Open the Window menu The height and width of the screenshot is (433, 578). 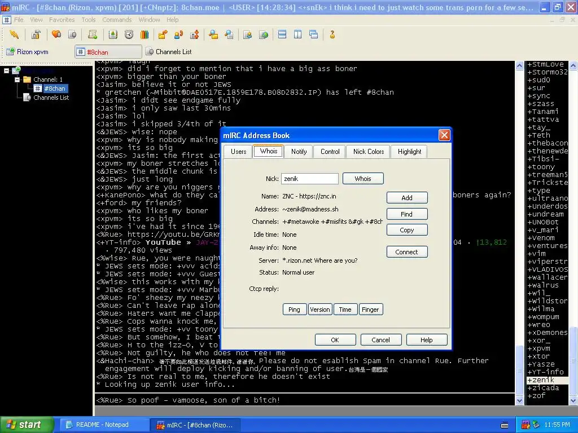click(x=149, y=20)
